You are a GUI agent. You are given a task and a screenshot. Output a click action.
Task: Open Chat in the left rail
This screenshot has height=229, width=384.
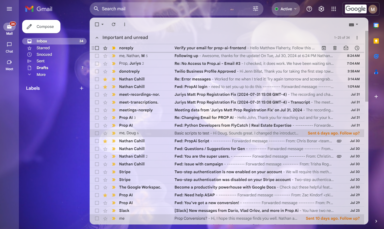coord(9,47)
